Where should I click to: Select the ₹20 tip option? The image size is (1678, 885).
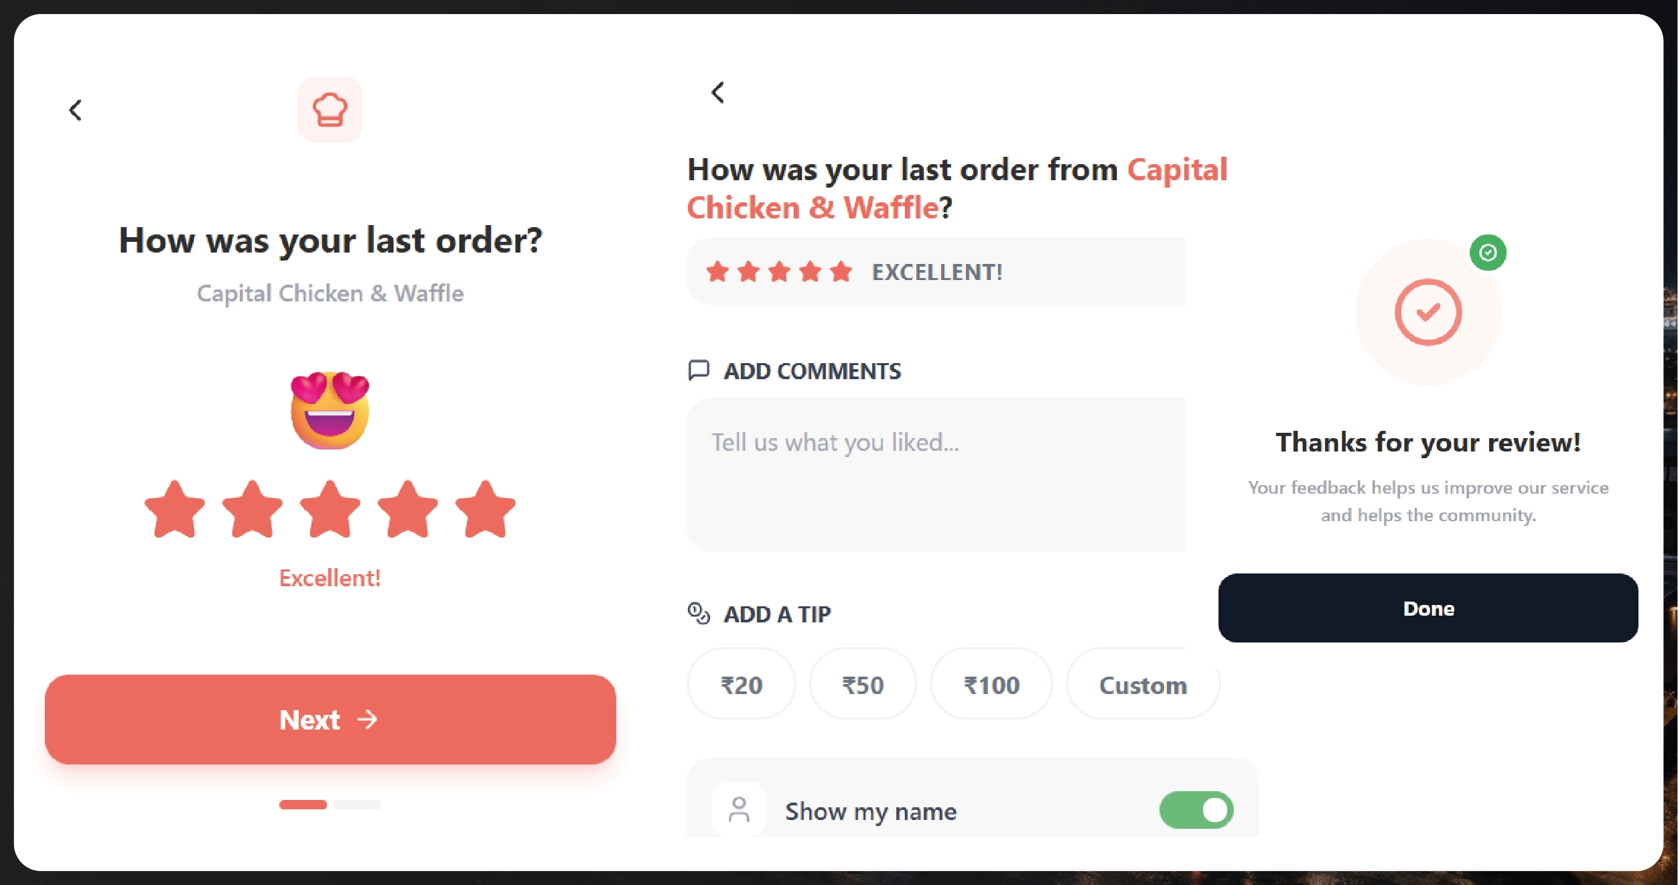pos(740,684)
